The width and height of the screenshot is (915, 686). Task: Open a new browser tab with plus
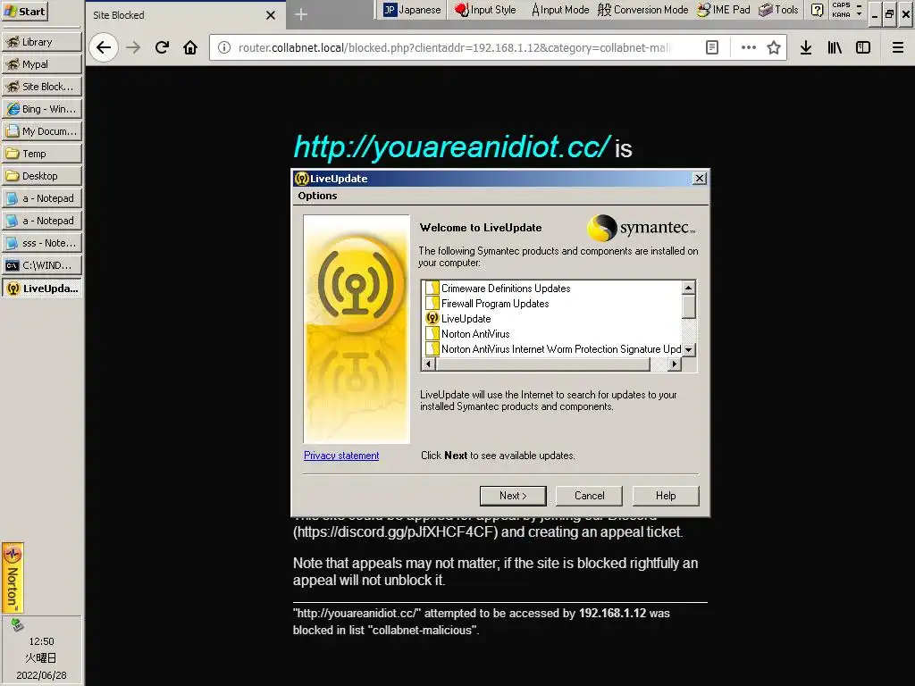tap(301, 14)
